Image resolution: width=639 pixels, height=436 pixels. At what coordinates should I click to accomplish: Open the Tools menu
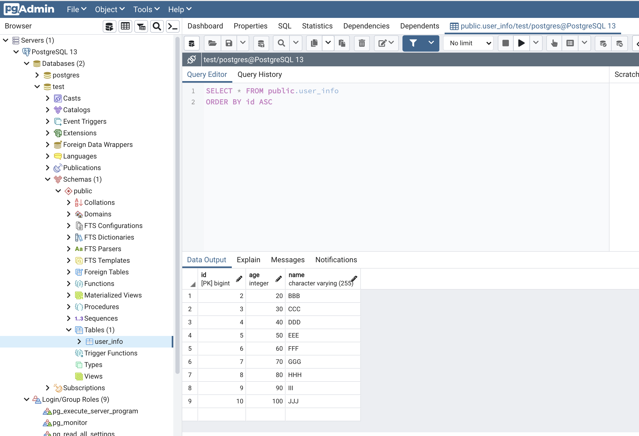146,9
